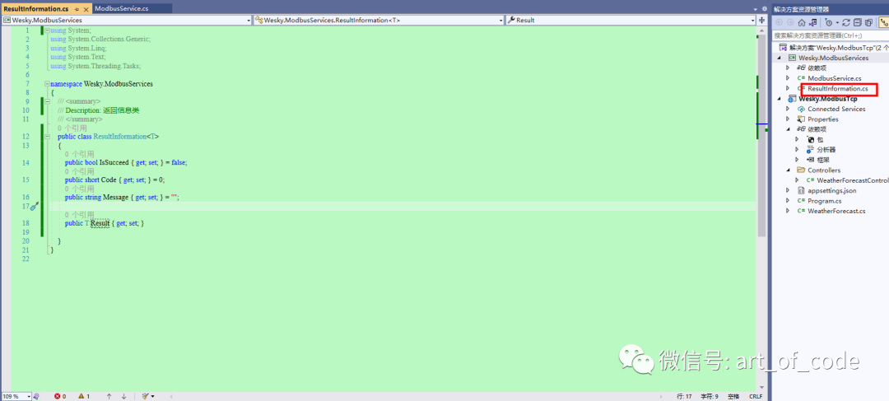Collapse the namespace block at line 7

[x=47, y=84]
